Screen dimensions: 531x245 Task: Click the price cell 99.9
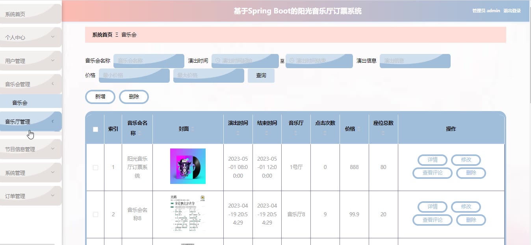tap(354, 215)
